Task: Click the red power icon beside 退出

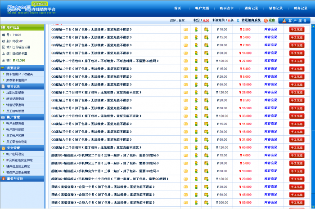Action: point(265,21)
